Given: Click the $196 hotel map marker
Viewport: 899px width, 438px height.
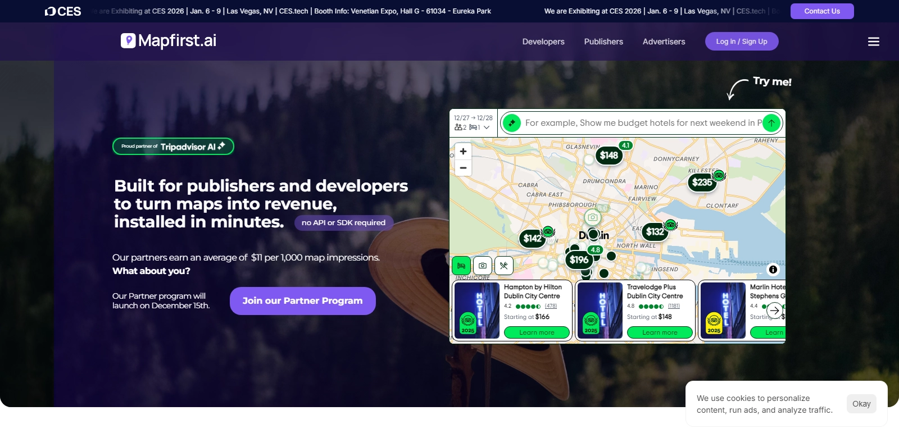Looking at the screenshot, I should [x=579, y=259].
